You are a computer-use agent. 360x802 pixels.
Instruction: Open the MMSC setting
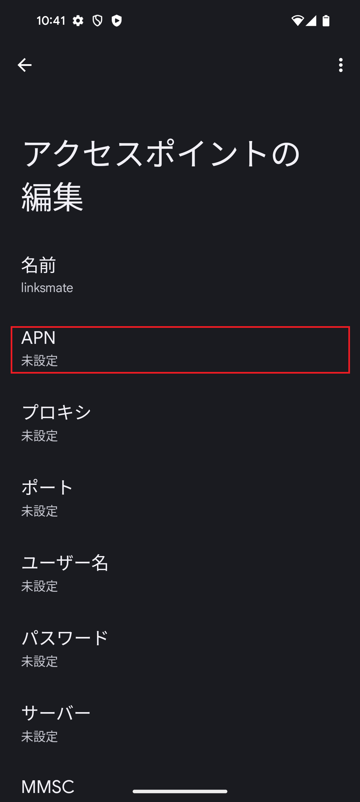pyautogui.click(x=47, y=785)
